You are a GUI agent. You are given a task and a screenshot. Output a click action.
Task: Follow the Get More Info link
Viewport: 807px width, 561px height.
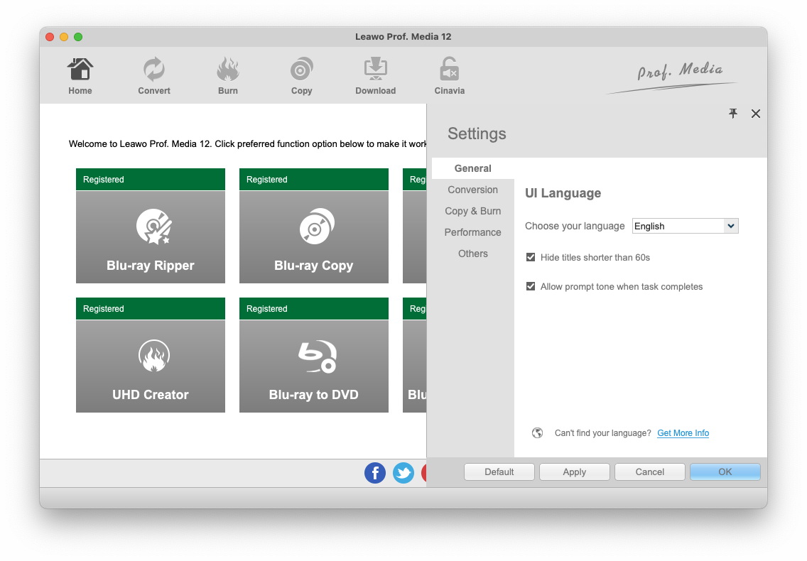click(x=683, y=433)
